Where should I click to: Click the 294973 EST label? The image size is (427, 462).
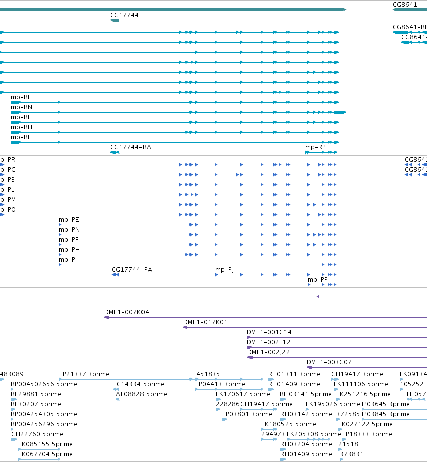point(273,434)
